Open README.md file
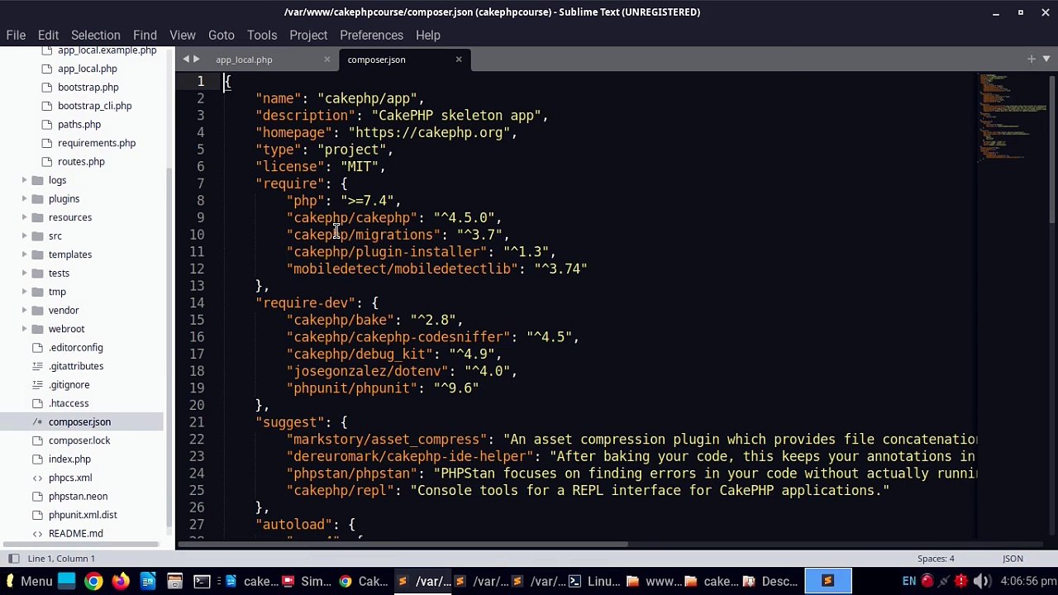The image size is (1058, 595). click(x=75, y=533)
